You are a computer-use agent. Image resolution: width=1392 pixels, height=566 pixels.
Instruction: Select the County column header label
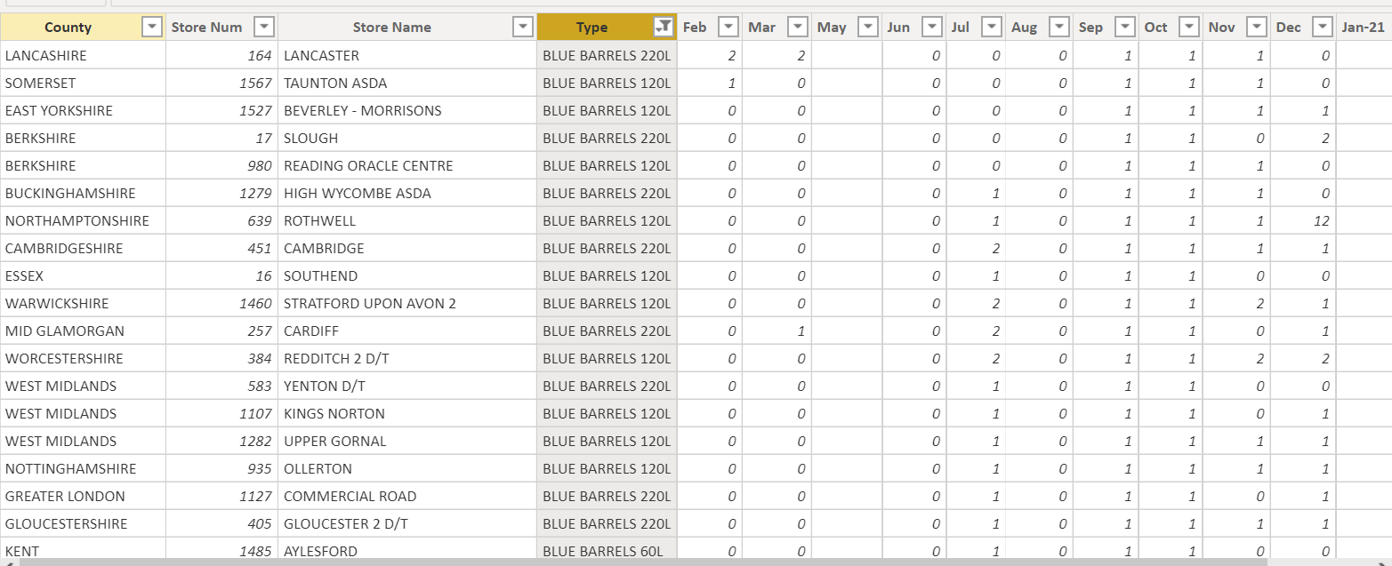[x=68, y=28]
